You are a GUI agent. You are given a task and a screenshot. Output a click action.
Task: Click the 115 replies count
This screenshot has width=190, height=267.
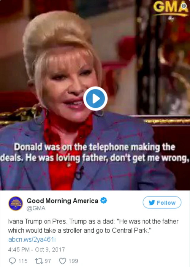23,261
